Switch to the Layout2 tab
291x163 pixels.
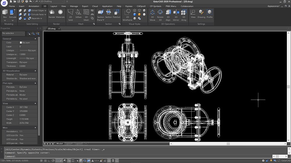(x=79, y=144)
